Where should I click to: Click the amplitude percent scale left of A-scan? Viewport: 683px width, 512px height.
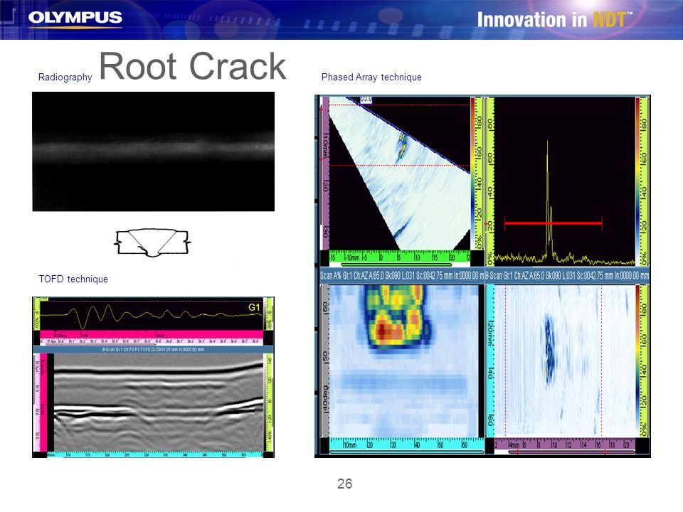[x=490, y=181]
